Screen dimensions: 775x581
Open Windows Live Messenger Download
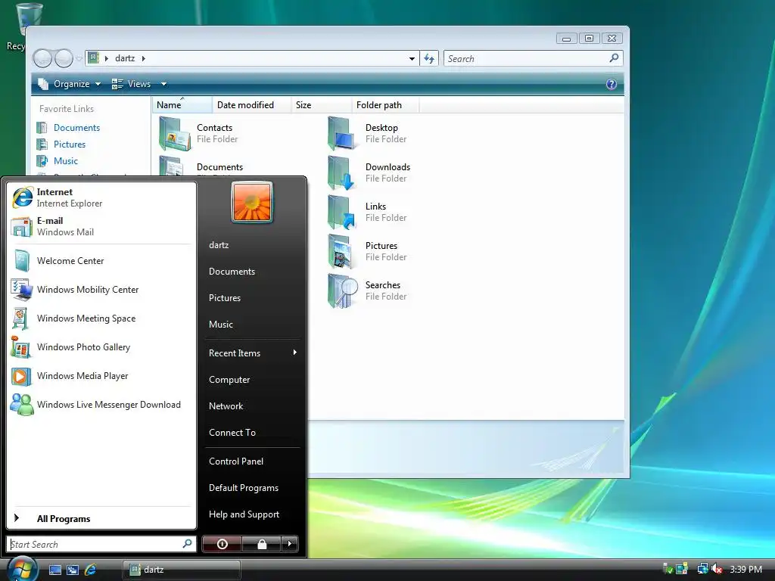tap(101, 405)
